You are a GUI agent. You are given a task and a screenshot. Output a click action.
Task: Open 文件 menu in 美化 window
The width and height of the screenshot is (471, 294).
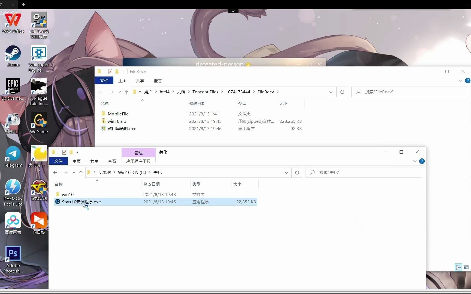[x=58, y=161]
